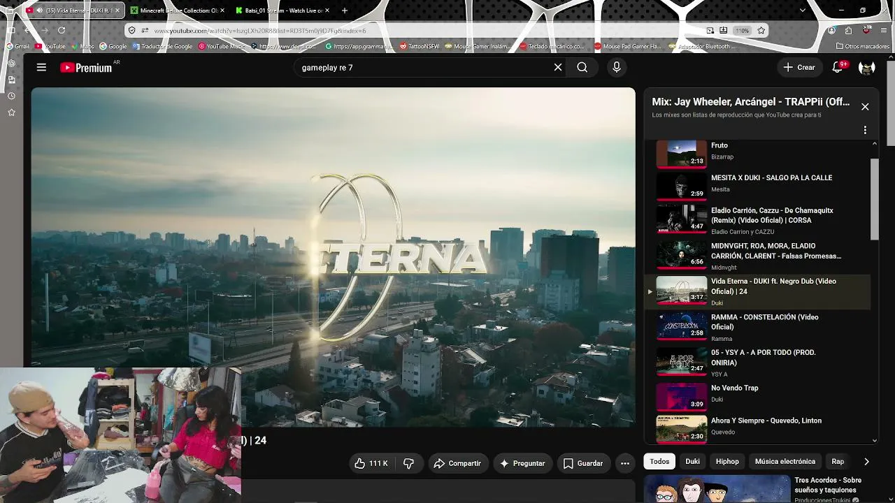Image resolution: width=895 pixels, height=503 pixels.
Task: Open the tab search dropdown arrow
Action: pyautogui.click(x=803, y=10)
